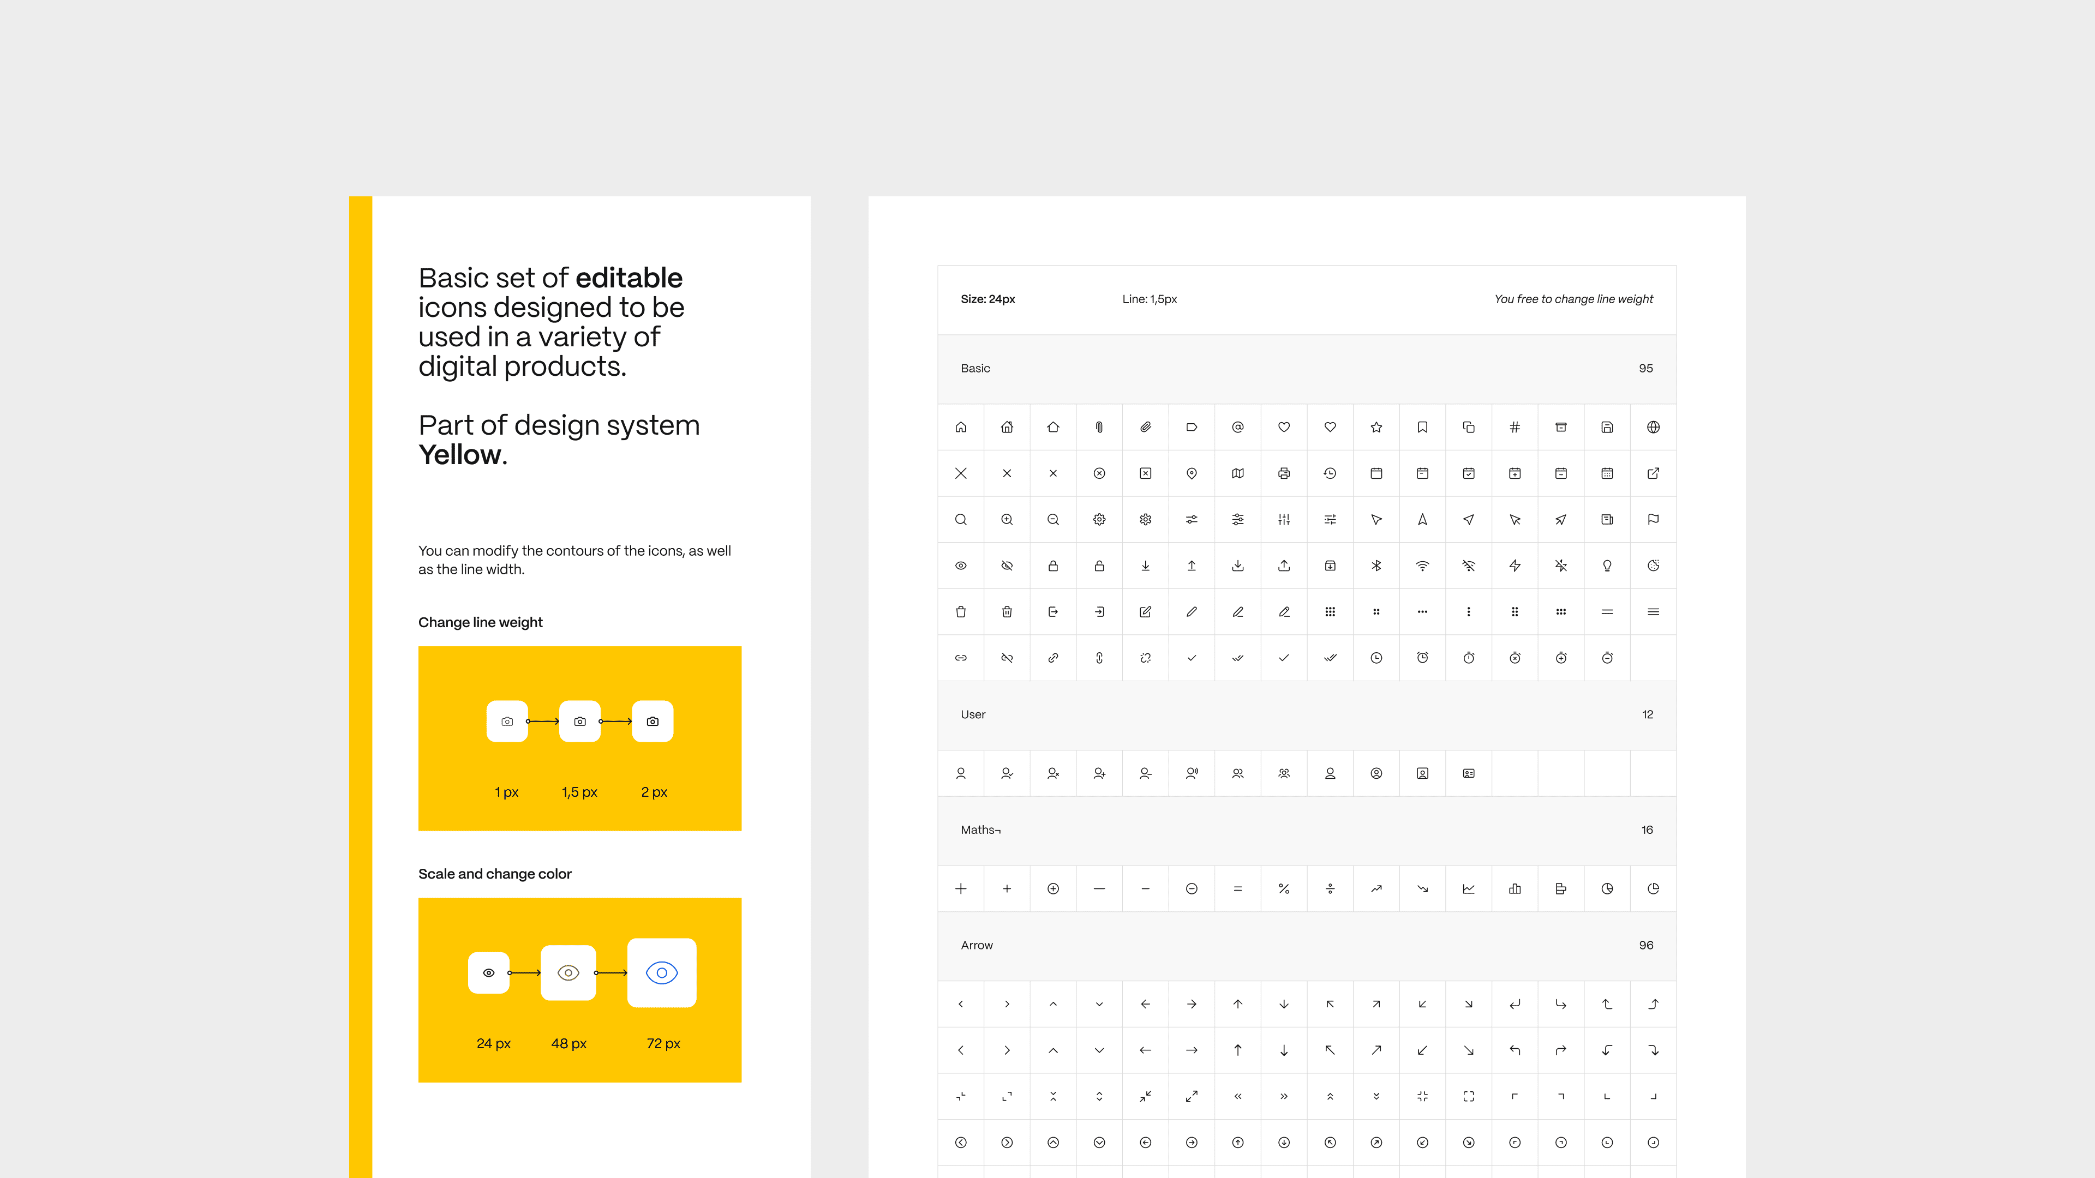Image resolution: width=2095 pixels, height=1178 pixels.
Task: Select the folded map icon
Action: 1237,473
